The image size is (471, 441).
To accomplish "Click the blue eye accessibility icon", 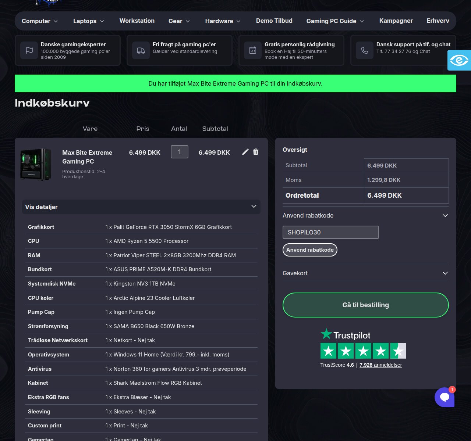I will [x=459, y=60].
